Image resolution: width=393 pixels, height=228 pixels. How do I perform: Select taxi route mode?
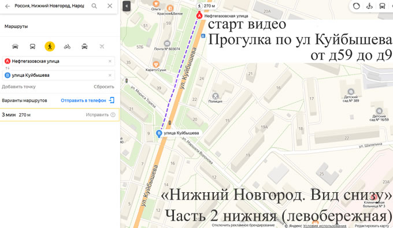84,46
